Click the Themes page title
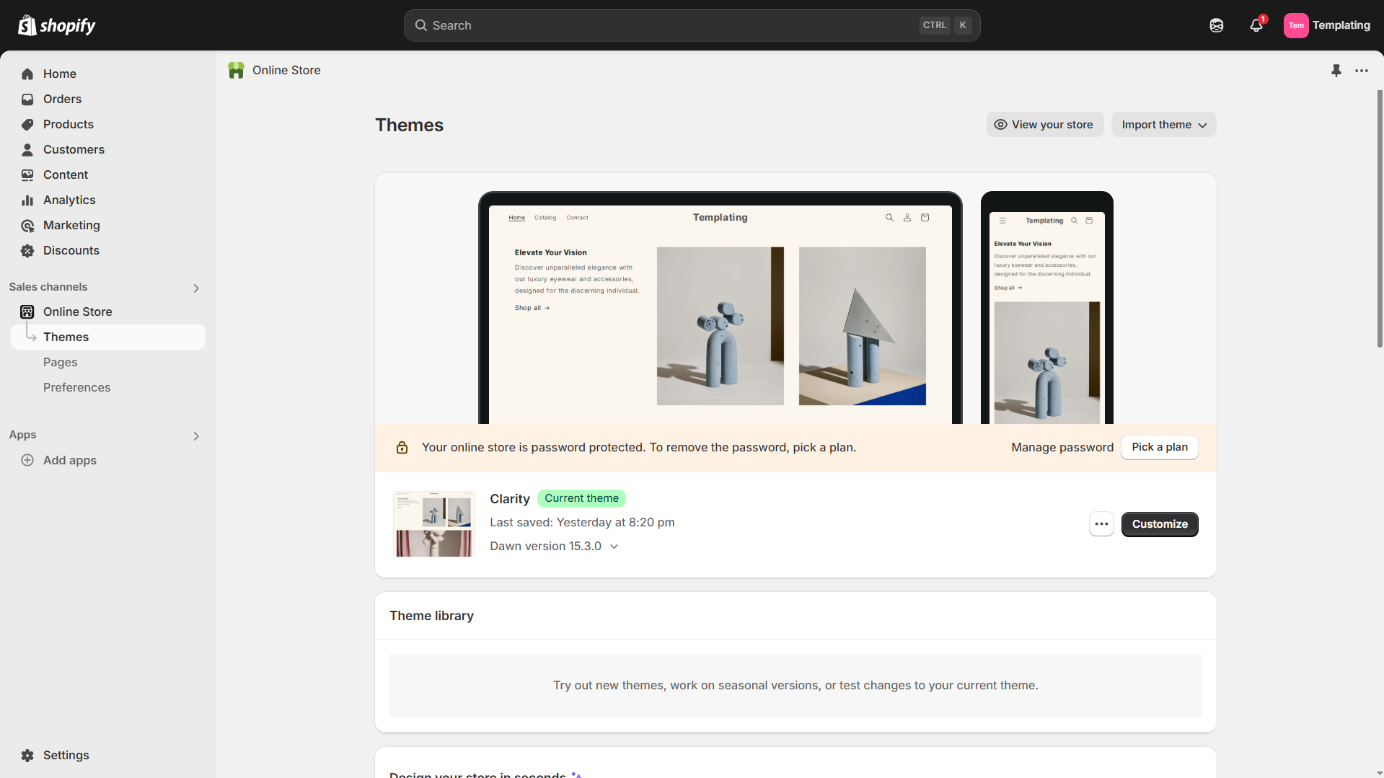The image size is (1384, 778). [x=409, y=125]
